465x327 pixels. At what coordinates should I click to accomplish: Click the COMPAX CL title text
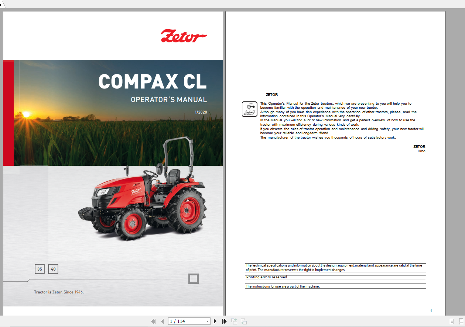click(x=153, y=82)
